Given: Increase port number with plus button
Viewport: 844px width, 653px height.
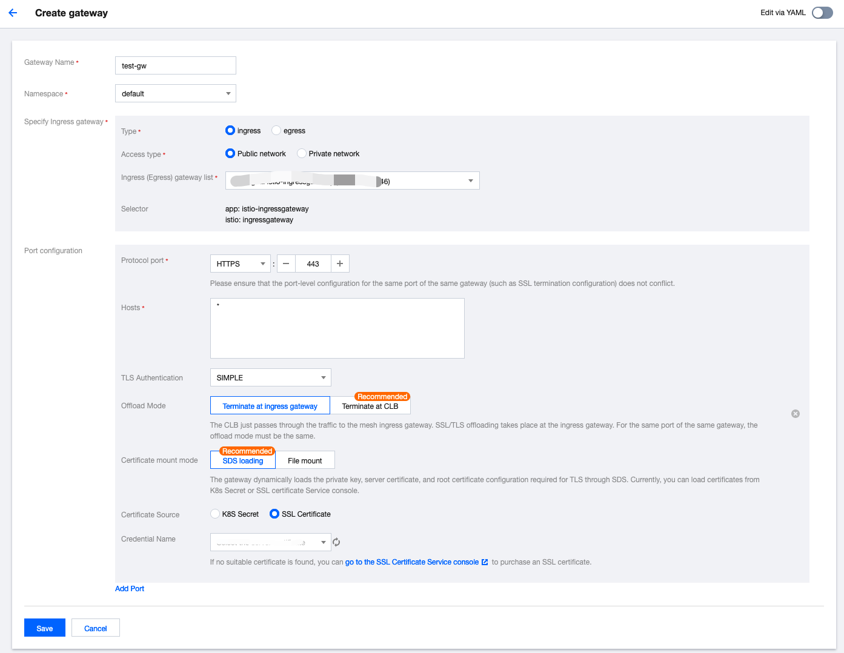Looking at the screenshot, I should point(340,264).
